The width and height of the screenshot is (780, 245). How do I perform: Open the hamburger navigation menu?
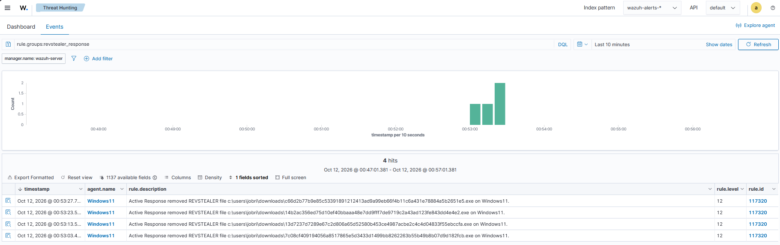pyautogui.click(x=7, y=8)
